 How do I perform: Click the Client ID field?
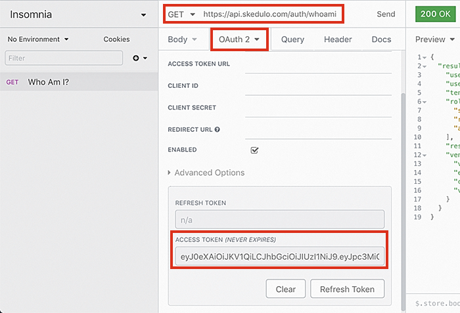318,88
